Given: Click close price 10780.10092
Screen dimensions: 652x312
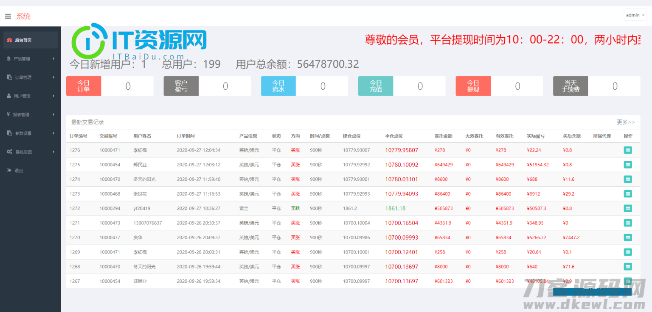Looking at the screenshot, I should [x=402, y=165].
